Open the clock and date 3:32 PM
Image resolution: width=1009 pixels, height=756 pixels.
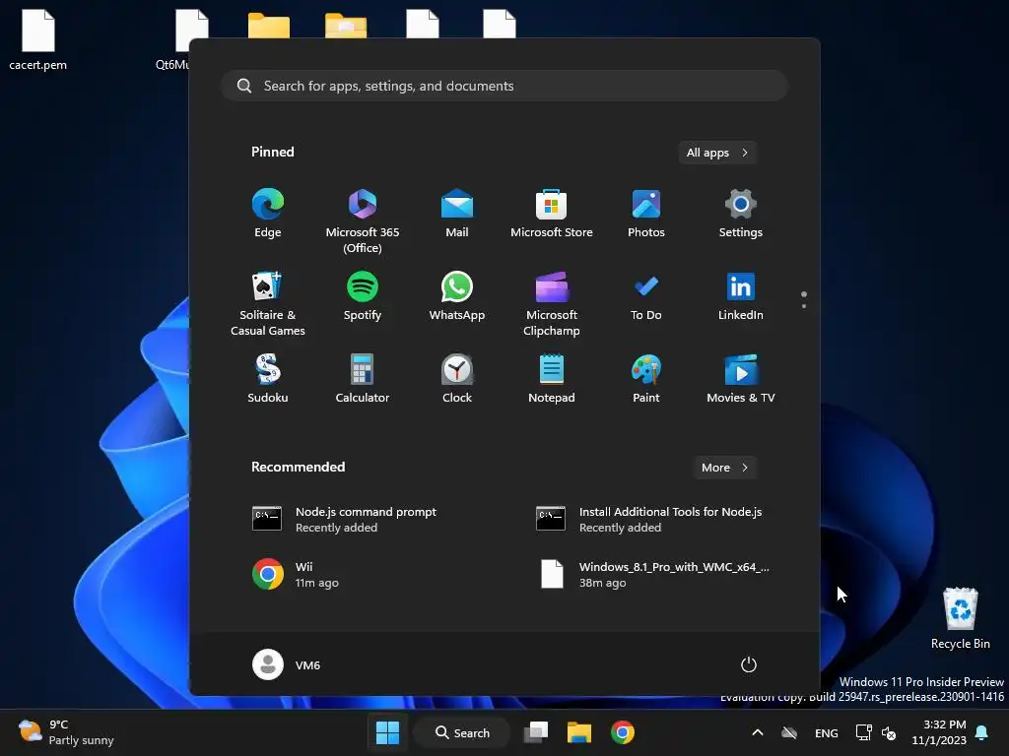tap(939, 732)
